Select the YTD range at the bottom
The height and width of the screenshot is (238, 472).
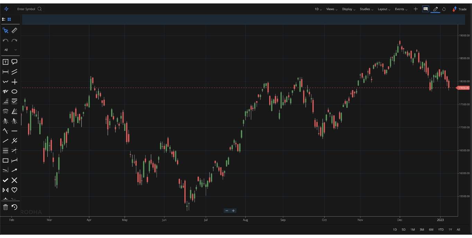coord(441,229)
